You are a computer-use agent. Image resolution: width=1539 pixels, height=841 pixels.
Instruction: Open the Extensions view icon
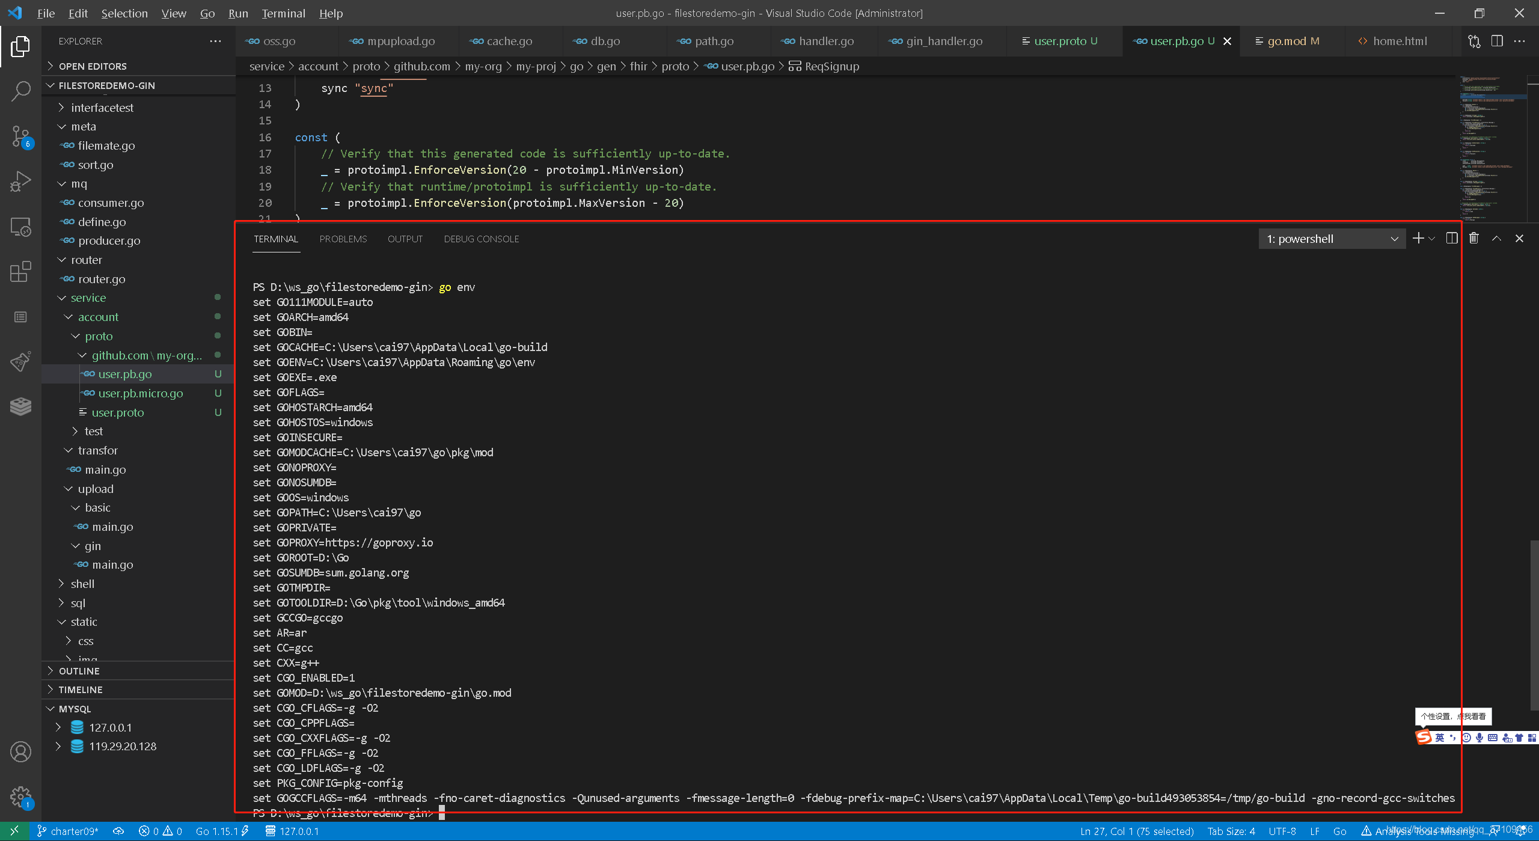coord(20,272)
